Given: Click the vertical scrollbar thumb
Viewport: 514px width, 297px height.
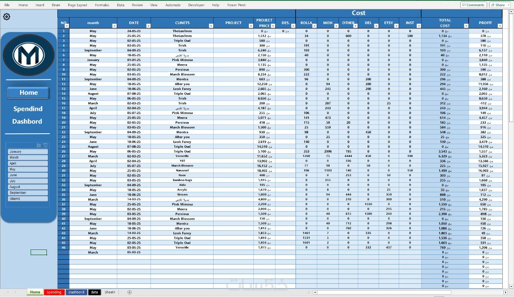Looking at the screenshot, I should (511, 68).
